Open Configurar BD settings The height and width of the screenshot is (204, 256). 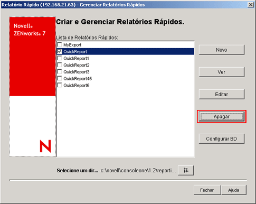tap(222, 139)
